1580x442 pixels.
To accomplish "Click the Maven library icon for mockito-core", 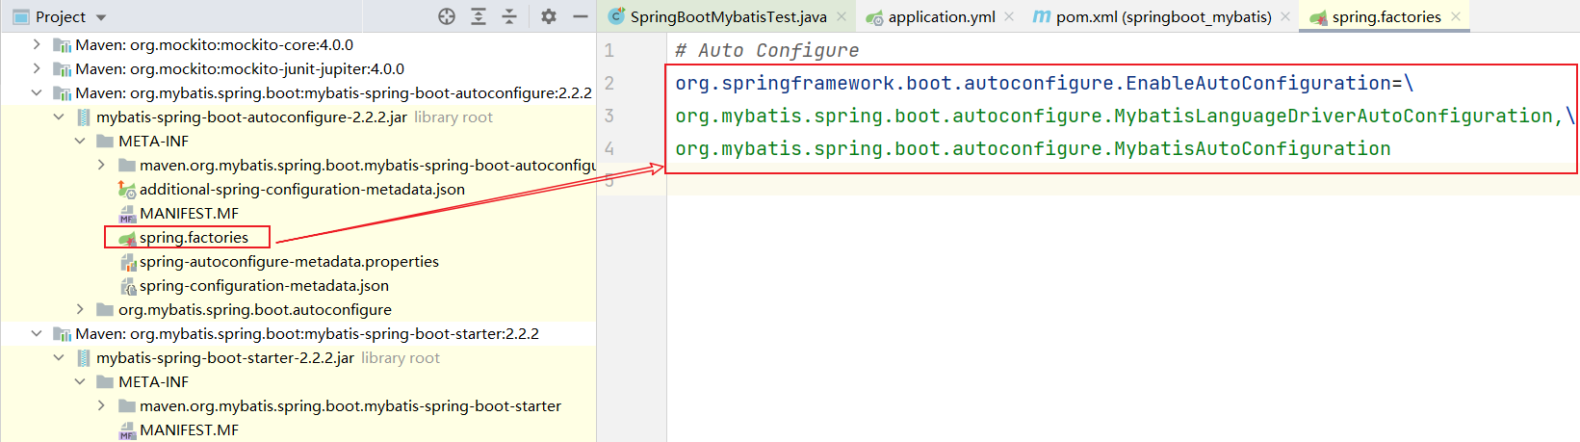I will (x=63, y=44).
